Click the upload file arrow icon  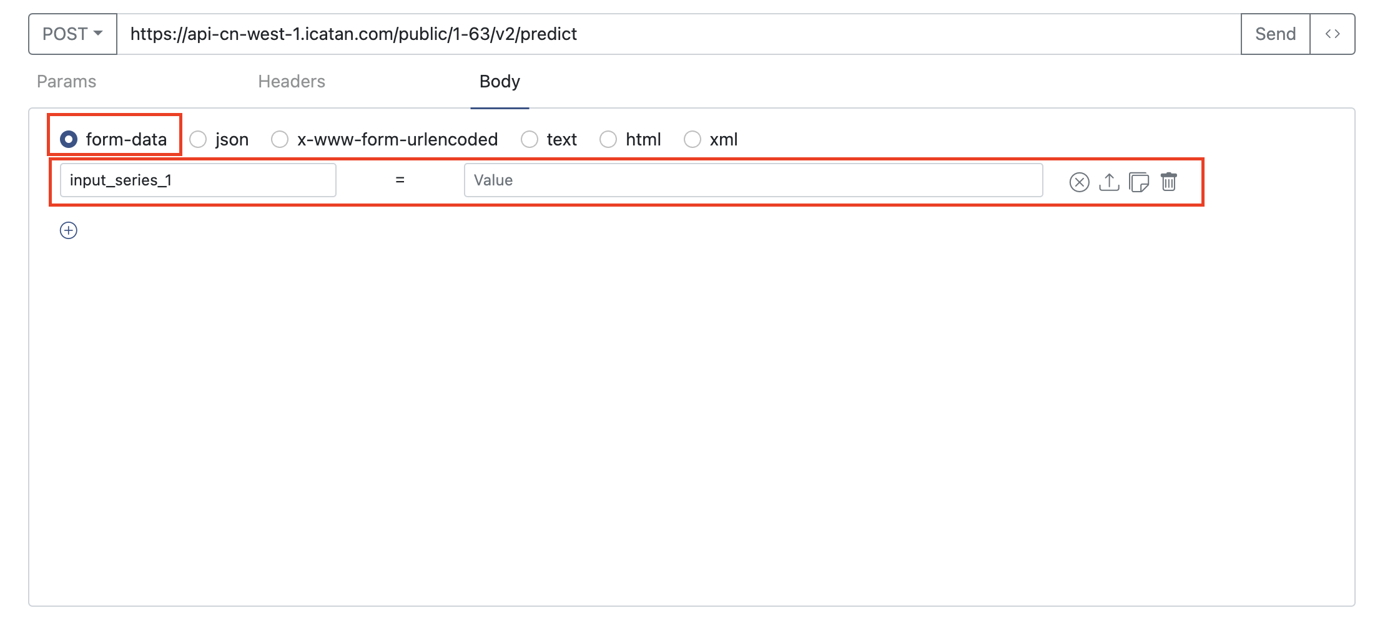coord(1109,182)
